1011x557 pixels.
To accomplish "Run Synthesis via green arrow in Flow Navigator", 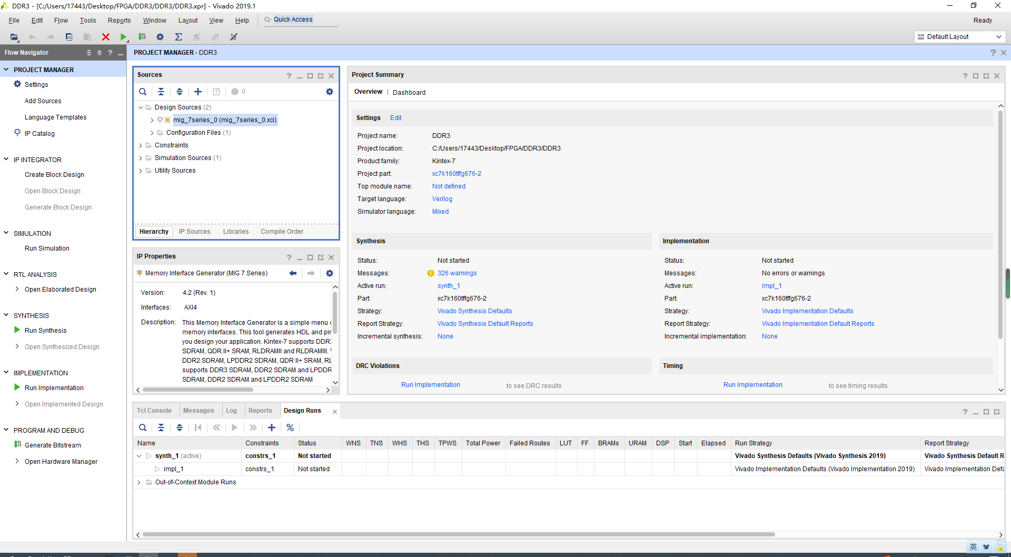I will (17, 330).
